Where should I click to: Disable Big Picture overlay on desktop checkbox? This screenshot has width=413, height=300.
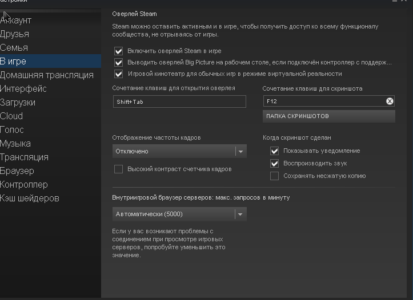coord(119,62)
